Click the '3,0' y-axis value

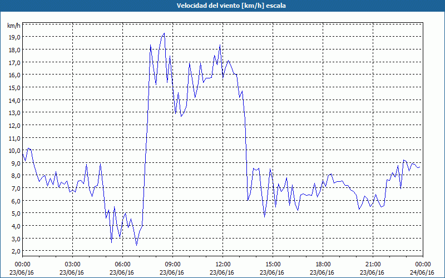(16, 239)
